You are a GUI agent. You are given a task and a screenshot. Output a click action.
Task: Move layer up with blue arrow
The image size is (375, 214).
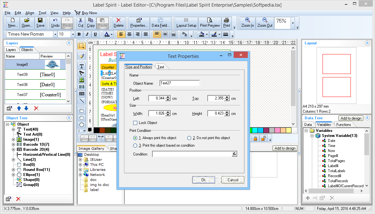(x=19, y=108)
